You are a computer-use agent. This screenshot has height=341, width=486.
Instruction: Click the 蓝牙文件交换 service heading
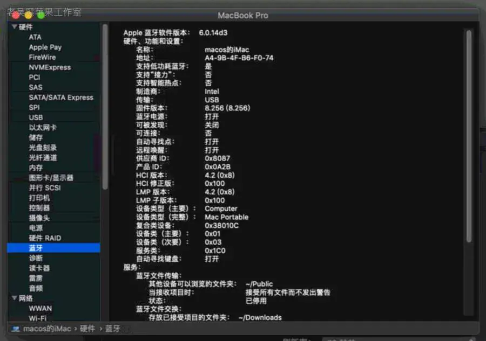(x=159, y=309)
